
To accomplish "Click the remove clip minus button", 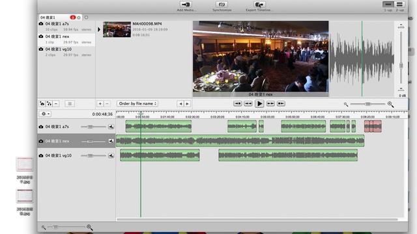I will [x=107, y=103].
